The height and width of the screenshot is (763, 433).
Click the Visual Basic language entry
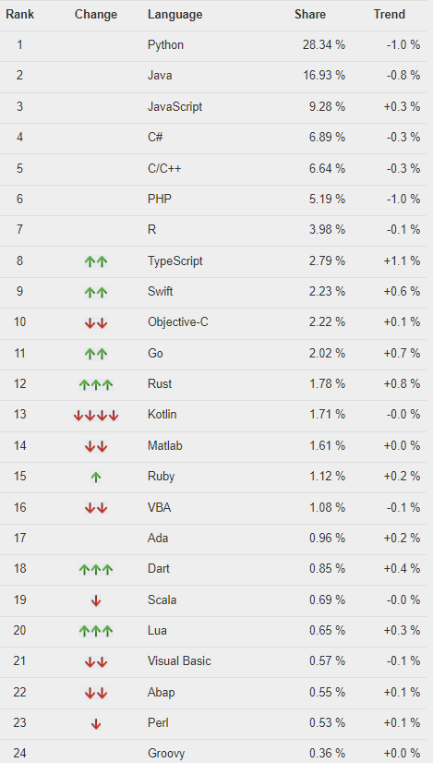click(179, 660)
